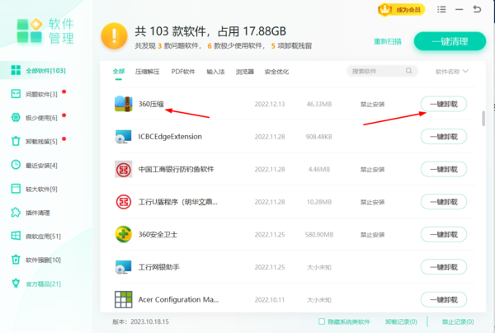The width and height of the screenshot is (495, 333).
Task: Select the 安全优化 tab
Action: tap(278, 72)
